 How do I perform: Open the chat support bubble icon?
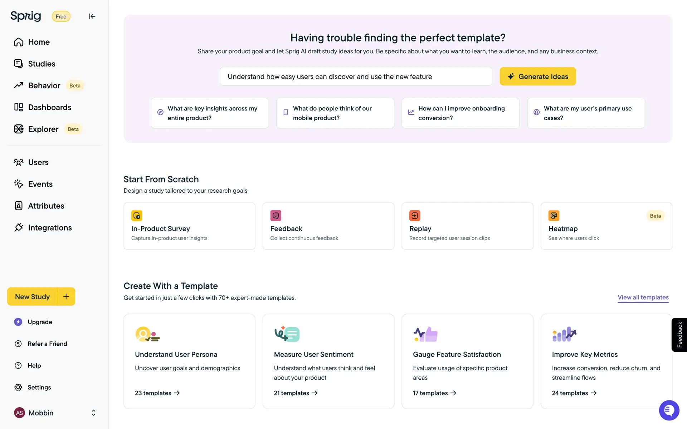pyautogui.click(x=669, y=410)
